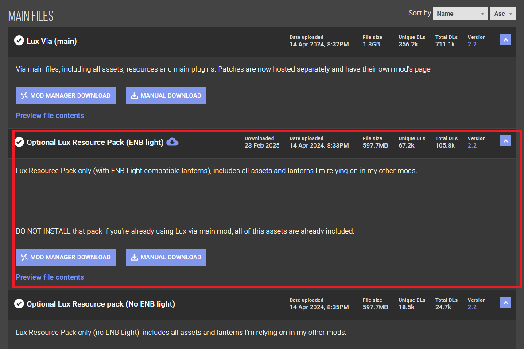
Task: Collapse the Optional Lux Resource Pack (ENB light) section
Action: click(x=505, y=141)
